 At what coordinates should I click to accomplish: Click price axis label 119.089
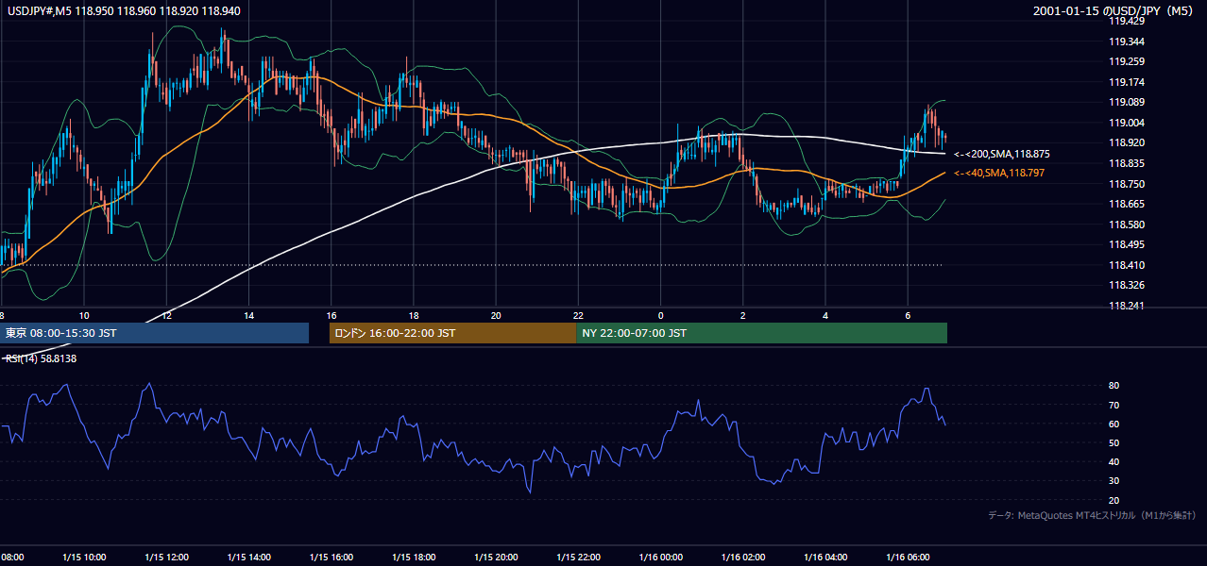coord(1128,102)
